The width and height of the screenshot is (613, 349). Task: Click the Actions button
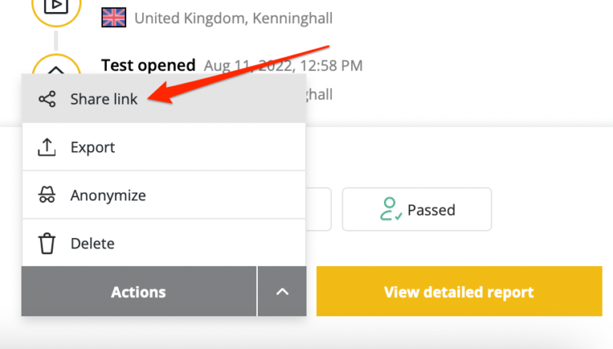tap(139, 291)
